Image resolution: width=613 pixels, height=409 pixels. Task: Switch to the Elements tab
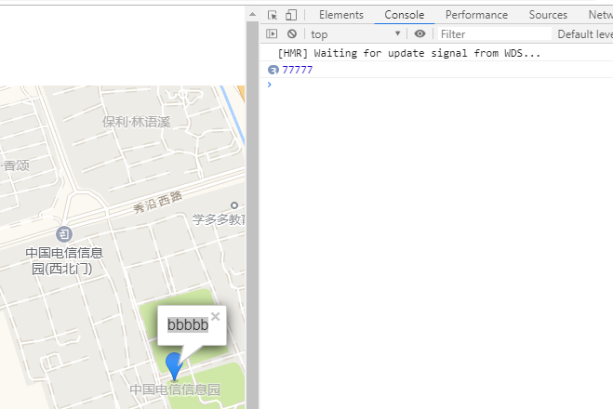pos(341,15)
